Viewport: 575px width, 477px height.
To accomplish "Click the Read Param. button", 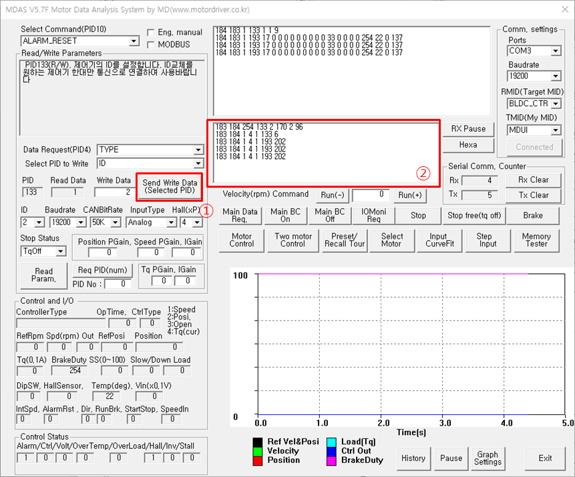I will [43, 275].
